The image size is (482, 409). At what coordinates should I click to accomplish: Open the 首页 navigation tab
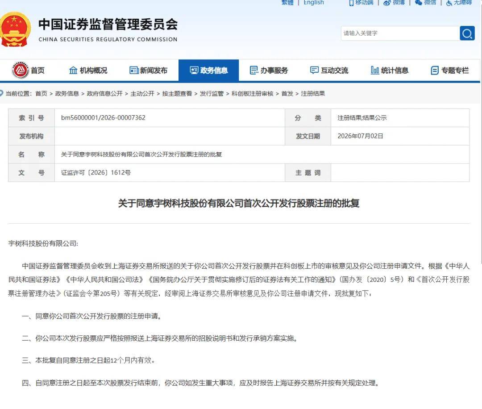(29, 71)
